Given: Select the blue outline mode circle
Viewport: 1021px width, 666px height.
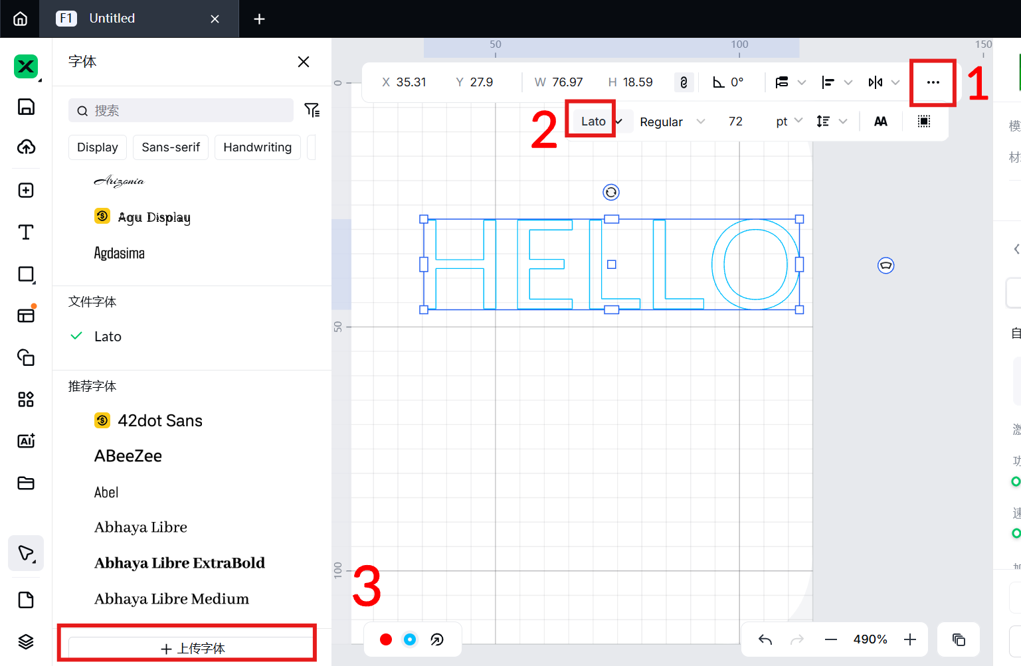Looking at the screenshot, I should pos(410,639).
